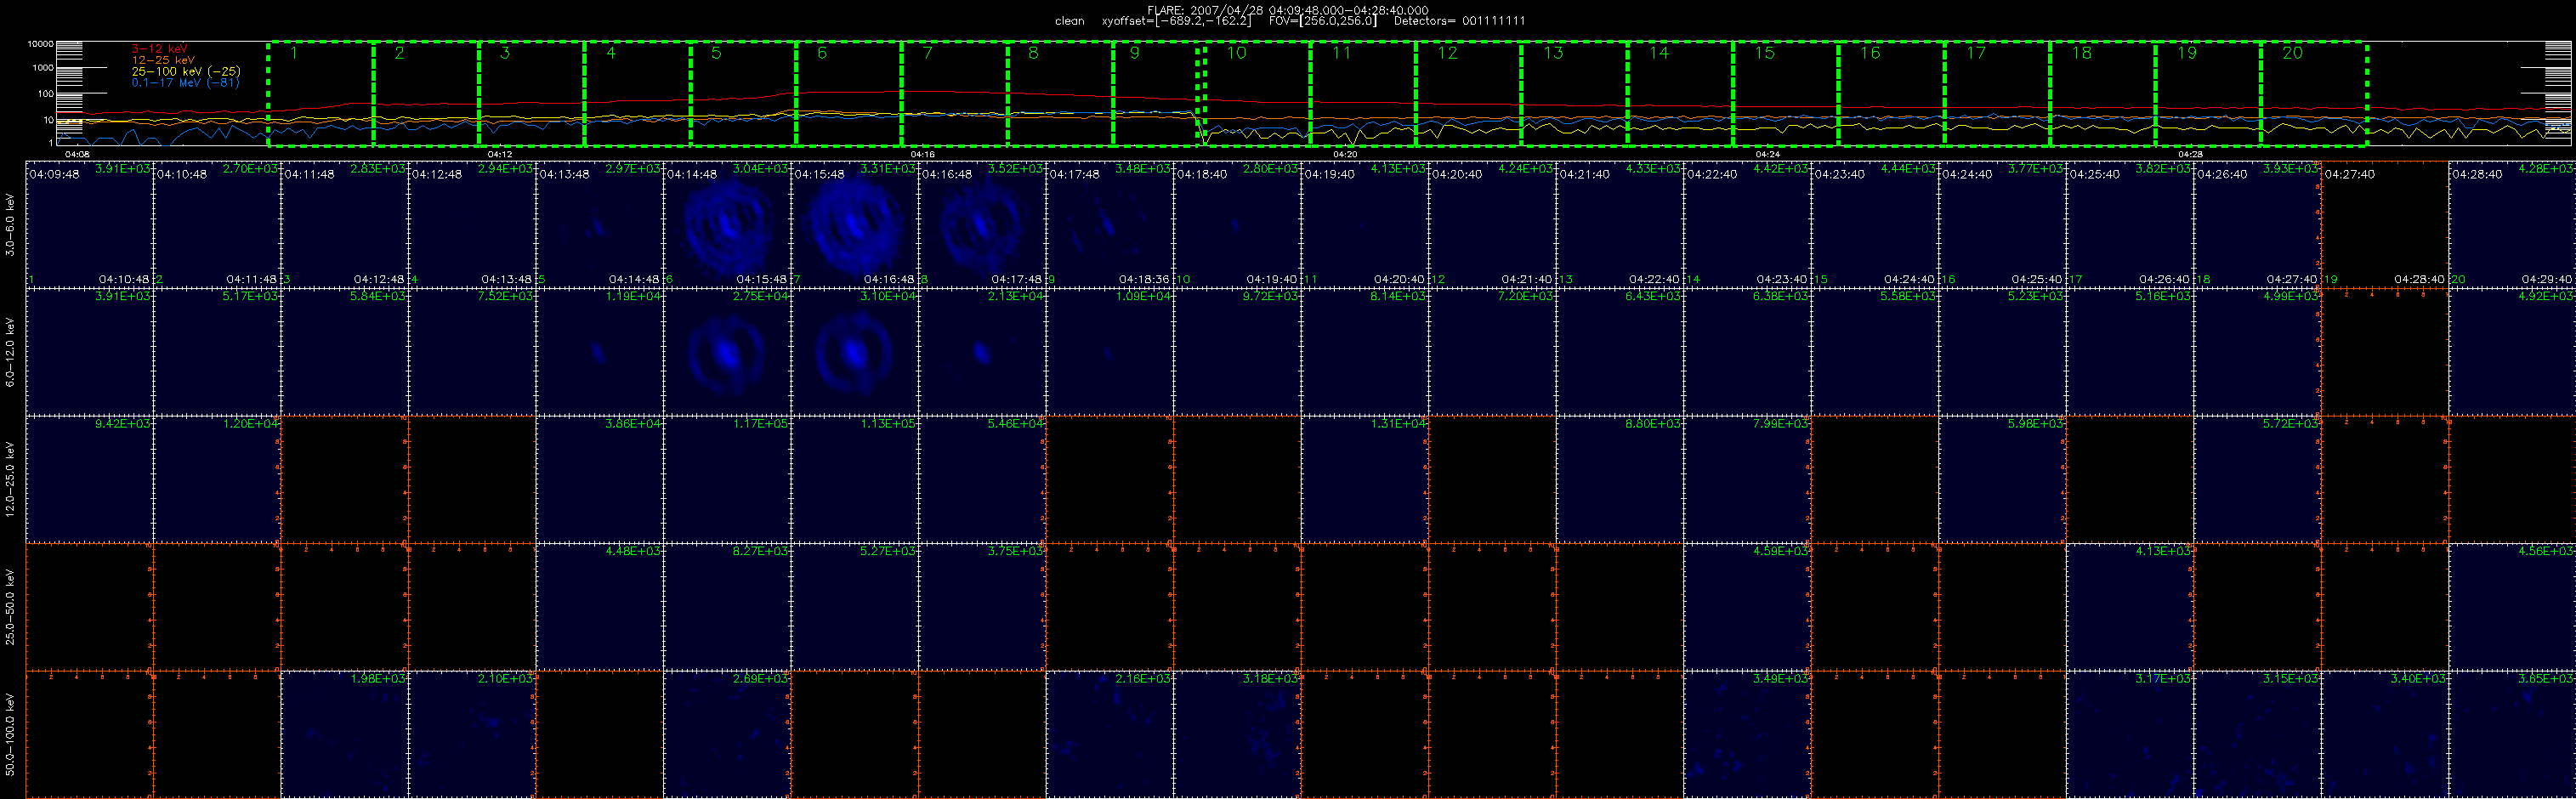Image resolution: width=2576 pixels, height=799 pixels.
Task: Select time interval box 10 on light curve
Action: (1258, 94)
